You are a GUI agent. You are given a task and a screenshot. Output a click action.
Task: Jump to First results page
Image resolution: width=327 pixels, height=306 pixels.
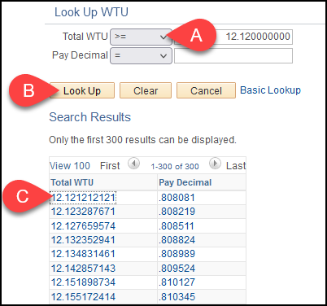(x=110, y=165)
